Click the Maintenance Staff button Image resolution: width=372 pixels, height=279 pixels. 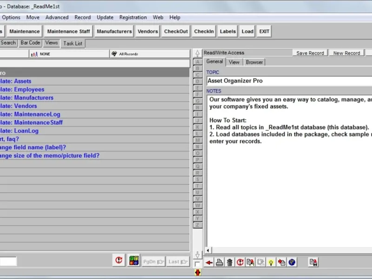coord(68,31)
